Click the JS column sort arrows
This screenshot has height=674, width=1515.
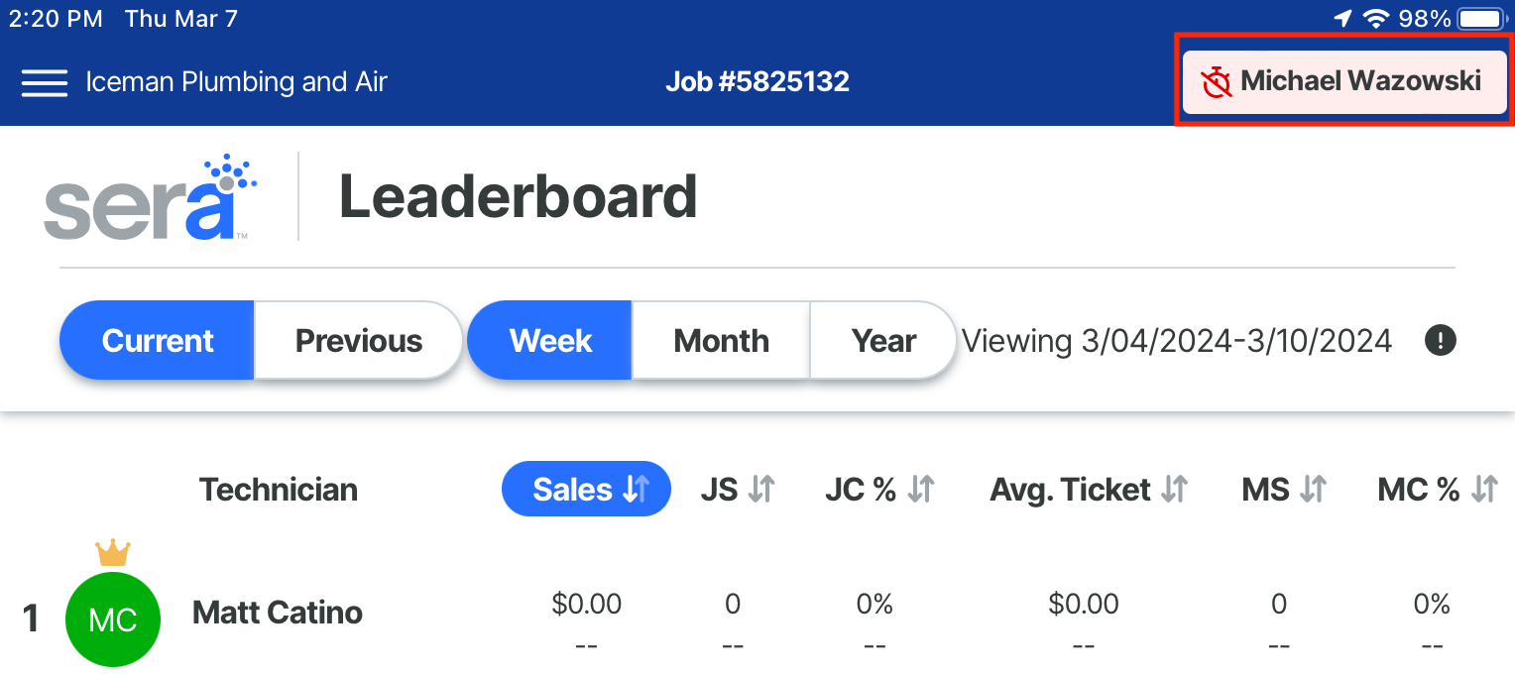761,489
